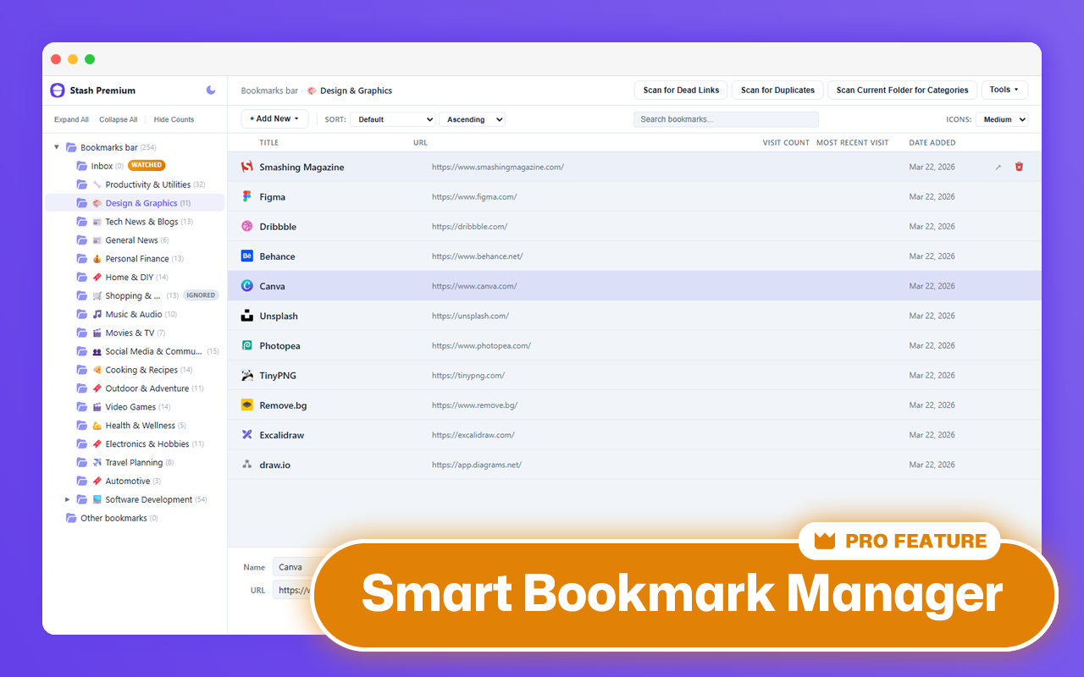Click the Excalidraw favicon

pyautogui.click(x=247, y=434)
